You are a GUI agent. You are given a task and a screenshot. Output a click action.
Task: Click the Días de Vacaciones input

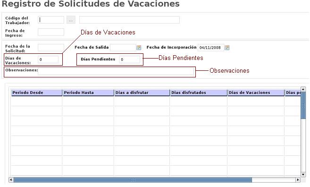tap(48, 59)
